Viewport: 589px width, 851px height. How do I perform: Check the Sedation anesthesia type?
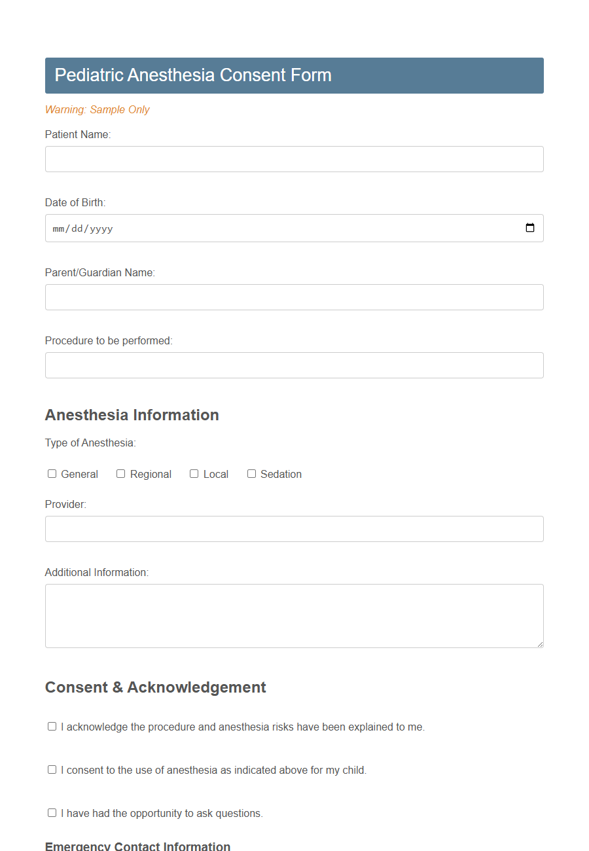[x=251, y=473]
